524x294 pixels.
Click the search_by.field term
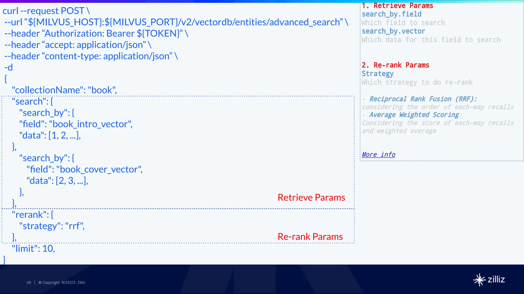pyautogui.click(x=392, y=14)
